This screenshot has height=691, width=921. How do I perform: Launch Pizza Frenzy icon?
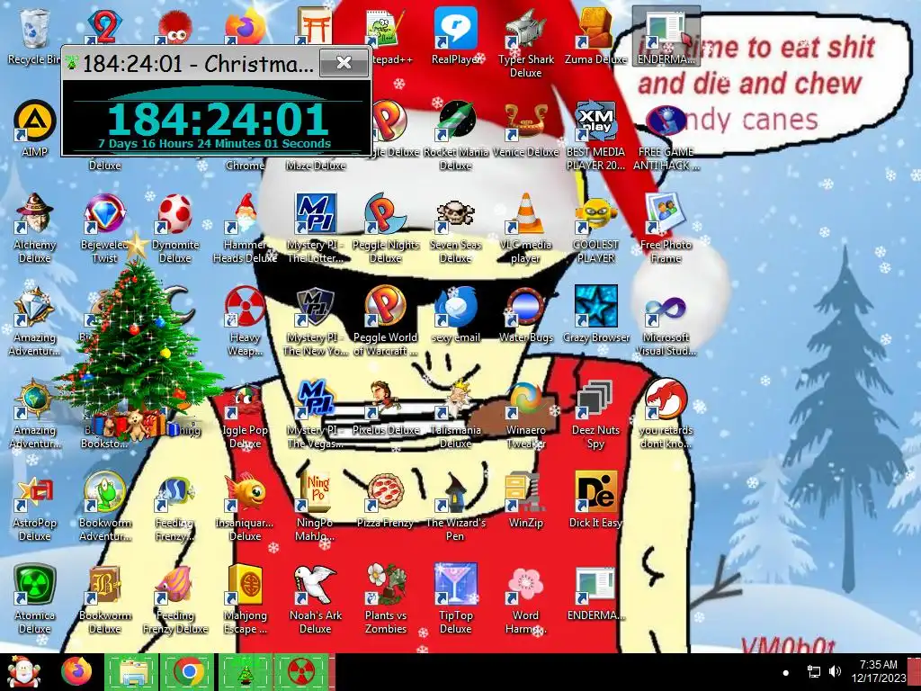385,500
